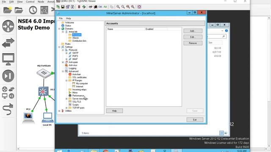The height and width of the screenshot is (152, 271).
Task: Select Distribution lists in tree
Action: pyautogui.click(x=79, y=41)
